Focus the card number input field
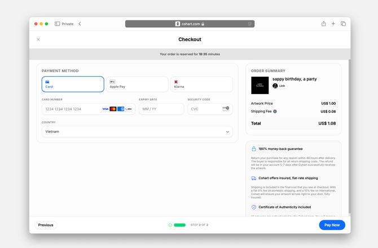 (x=71, y=109)
